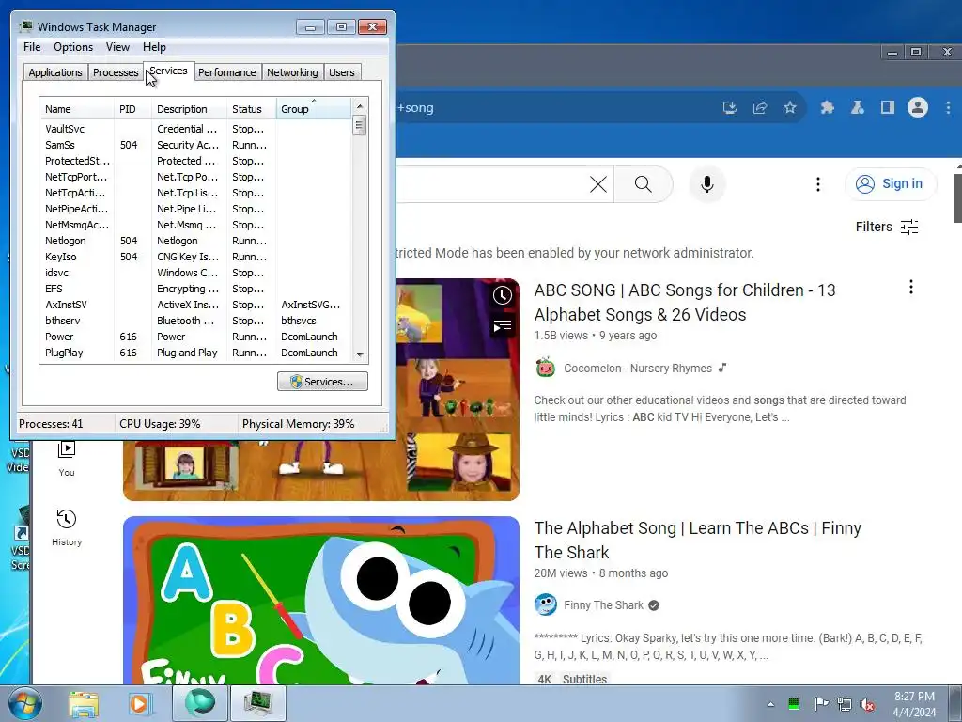Click the YouTube search magnifier button
Image resolution: width=962 pixels, height=722 pixels.
[643, 184]
